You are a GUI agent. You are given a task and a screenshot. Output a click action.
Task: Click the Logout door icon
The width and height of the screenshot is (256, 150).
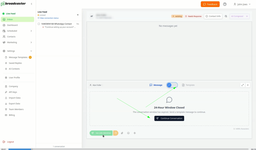(x=4, y=142)
